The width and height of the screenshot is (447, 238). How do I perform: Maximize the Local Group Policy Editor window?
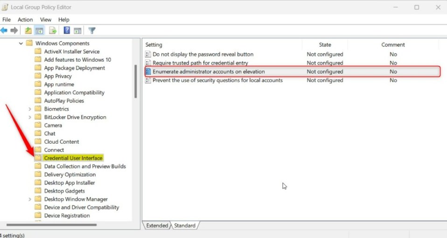point(417,7)
